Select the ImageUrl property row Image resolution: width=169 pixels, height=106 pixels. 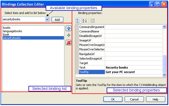(x=120, y=41)
